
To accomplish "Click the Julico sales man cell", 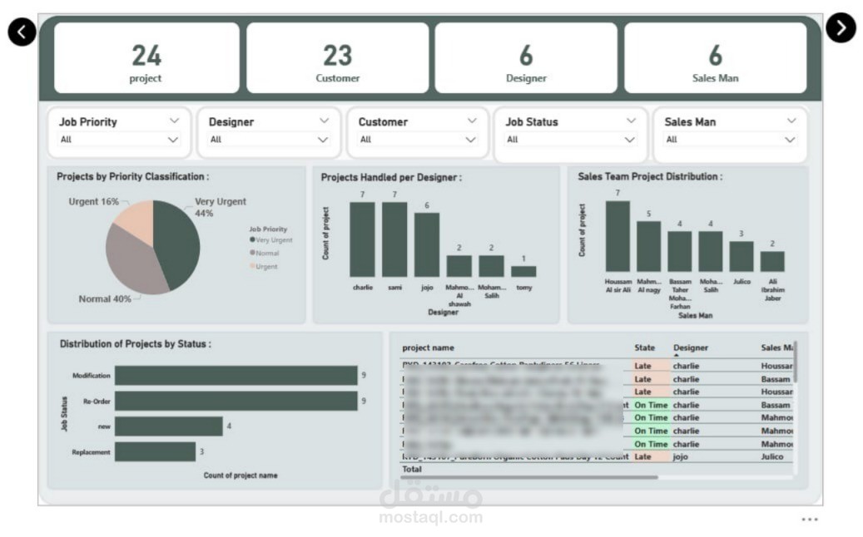I will [x=772, y=456].
